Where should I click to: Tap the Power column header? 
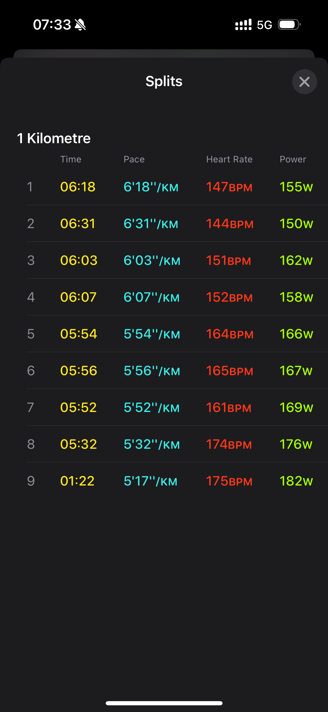293,159
